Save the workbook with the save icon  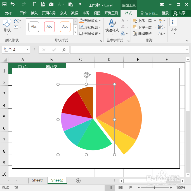[x=4, y=4]
